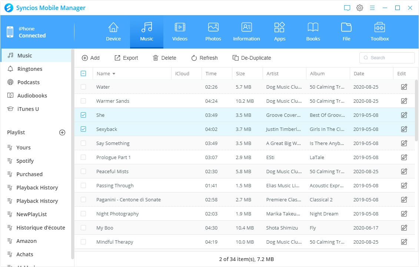419x267 pixels.
Task: Edit info for Sexyback
Action: click(x=404, y=129)
